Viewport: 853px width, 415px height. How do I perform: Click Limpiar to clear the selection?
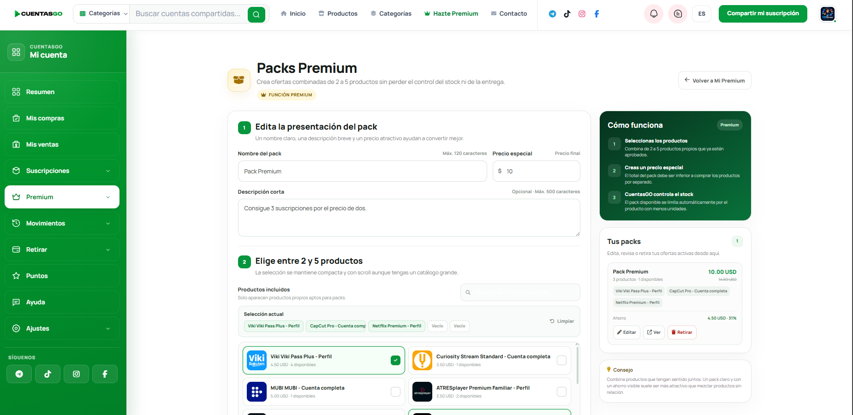coord(562,321)
